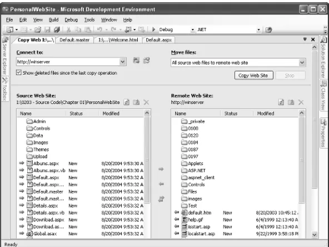Click the Open File toolbar icon
The image size is (329, 247).
pyautogui.click(x=38, y=29)
